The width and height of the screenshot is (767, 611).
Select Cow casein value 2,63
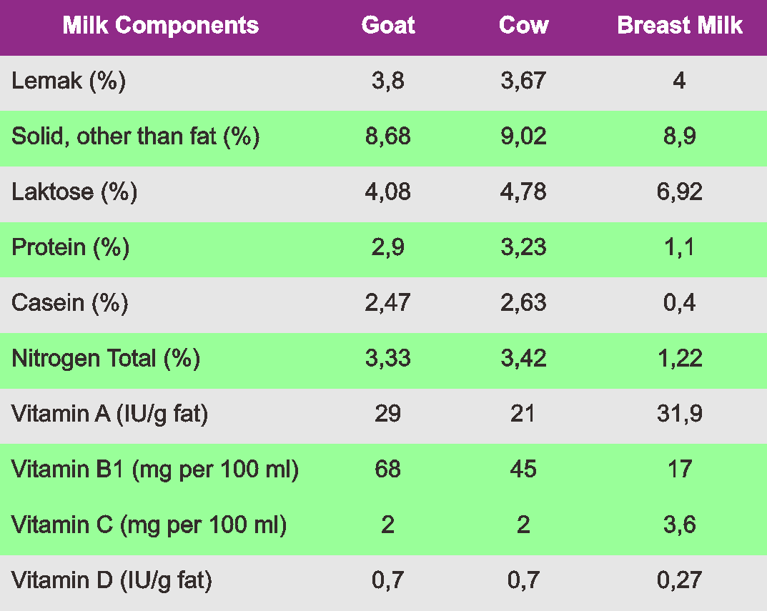(x=523, y=303)
